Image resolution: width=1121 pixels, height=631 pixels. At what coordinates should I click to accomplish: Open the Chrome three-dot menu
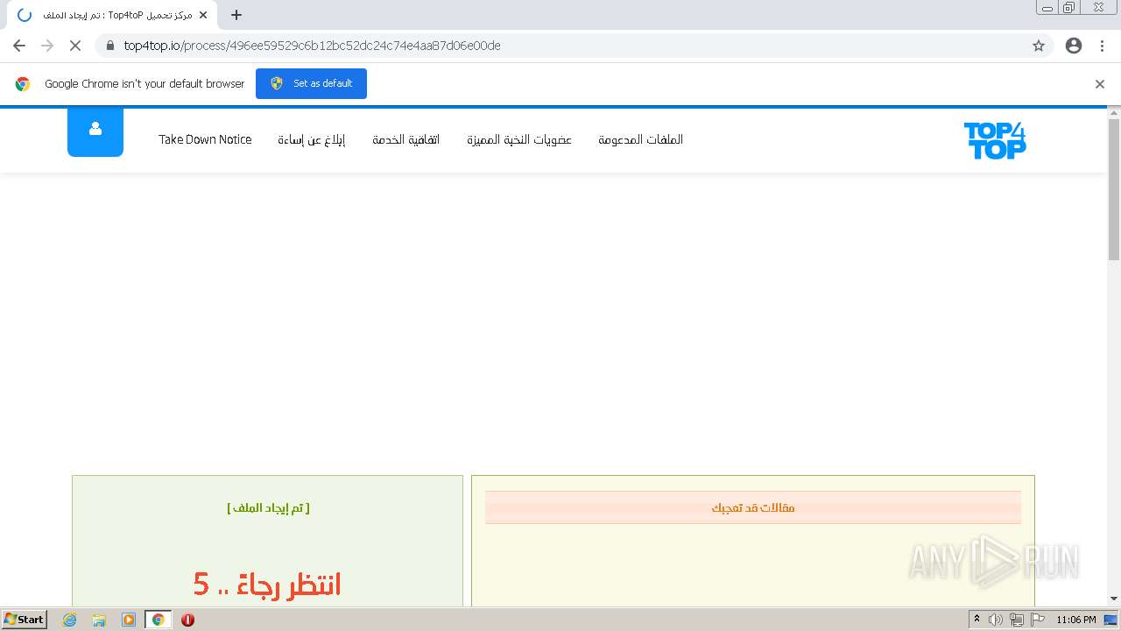click(1103, 46)
